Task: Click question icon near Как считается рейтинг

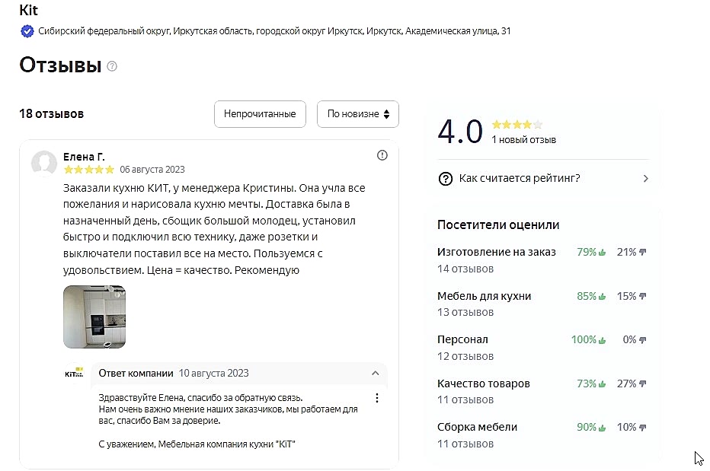Action: 446,179
